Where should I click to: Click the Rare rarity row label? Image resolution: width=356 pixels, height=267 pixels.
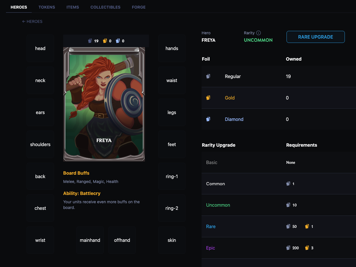[x=211, y=226]
